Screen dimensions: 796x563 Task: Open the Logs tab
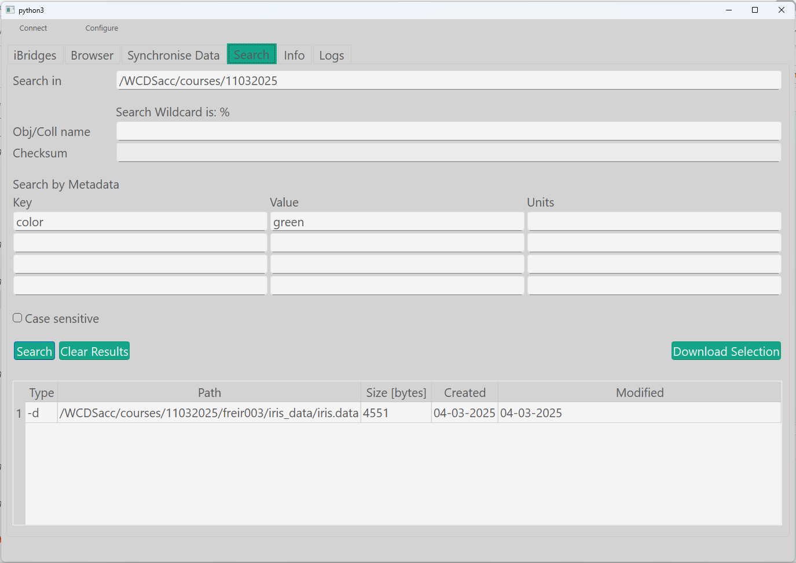tap(332, 55)
